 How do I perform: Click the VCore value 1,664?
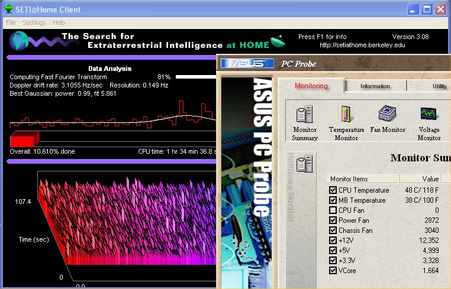[x=430, y=270]
